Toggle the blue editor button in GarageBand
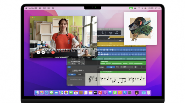 (69, 67)
